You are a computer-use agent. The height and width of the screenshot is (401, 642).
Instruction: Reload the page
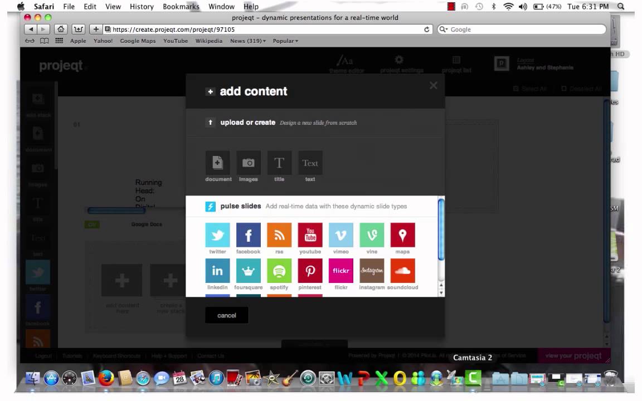click(x=427, y=30)
